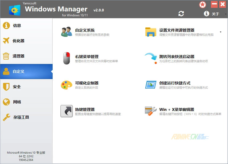
Task: Minimize the Windows Manager window
Action: pyautogui.click(x=214, y=4)
